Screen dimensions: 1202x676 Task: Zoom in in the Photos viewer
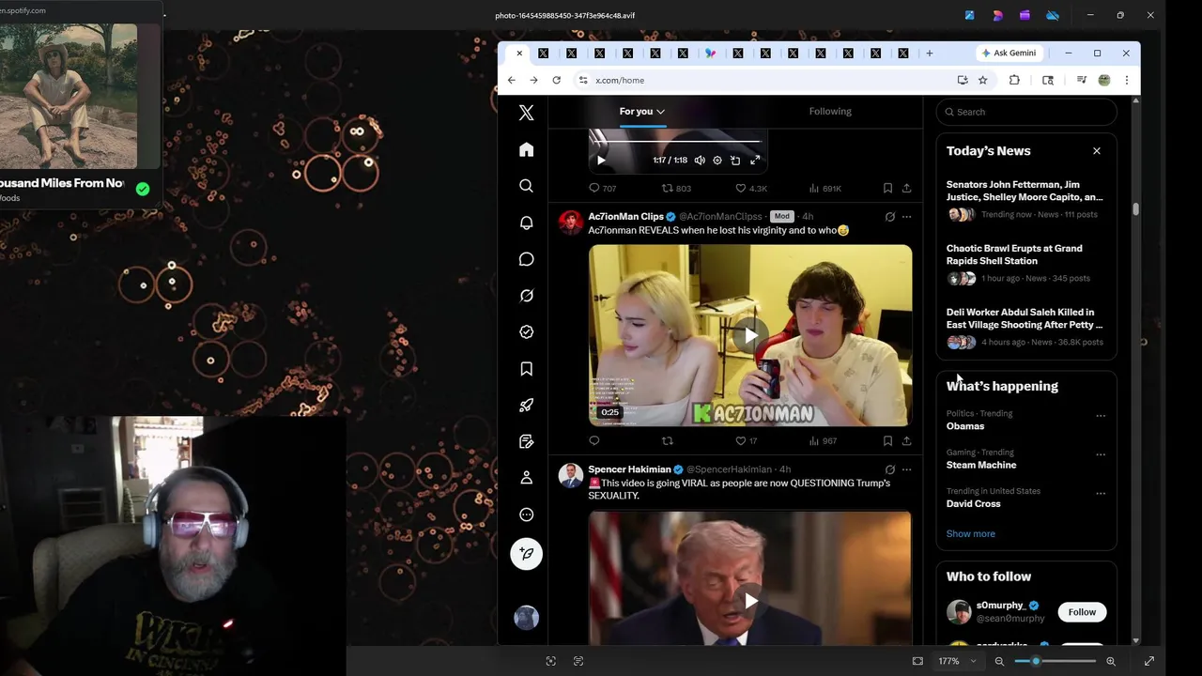point(1111,661)
